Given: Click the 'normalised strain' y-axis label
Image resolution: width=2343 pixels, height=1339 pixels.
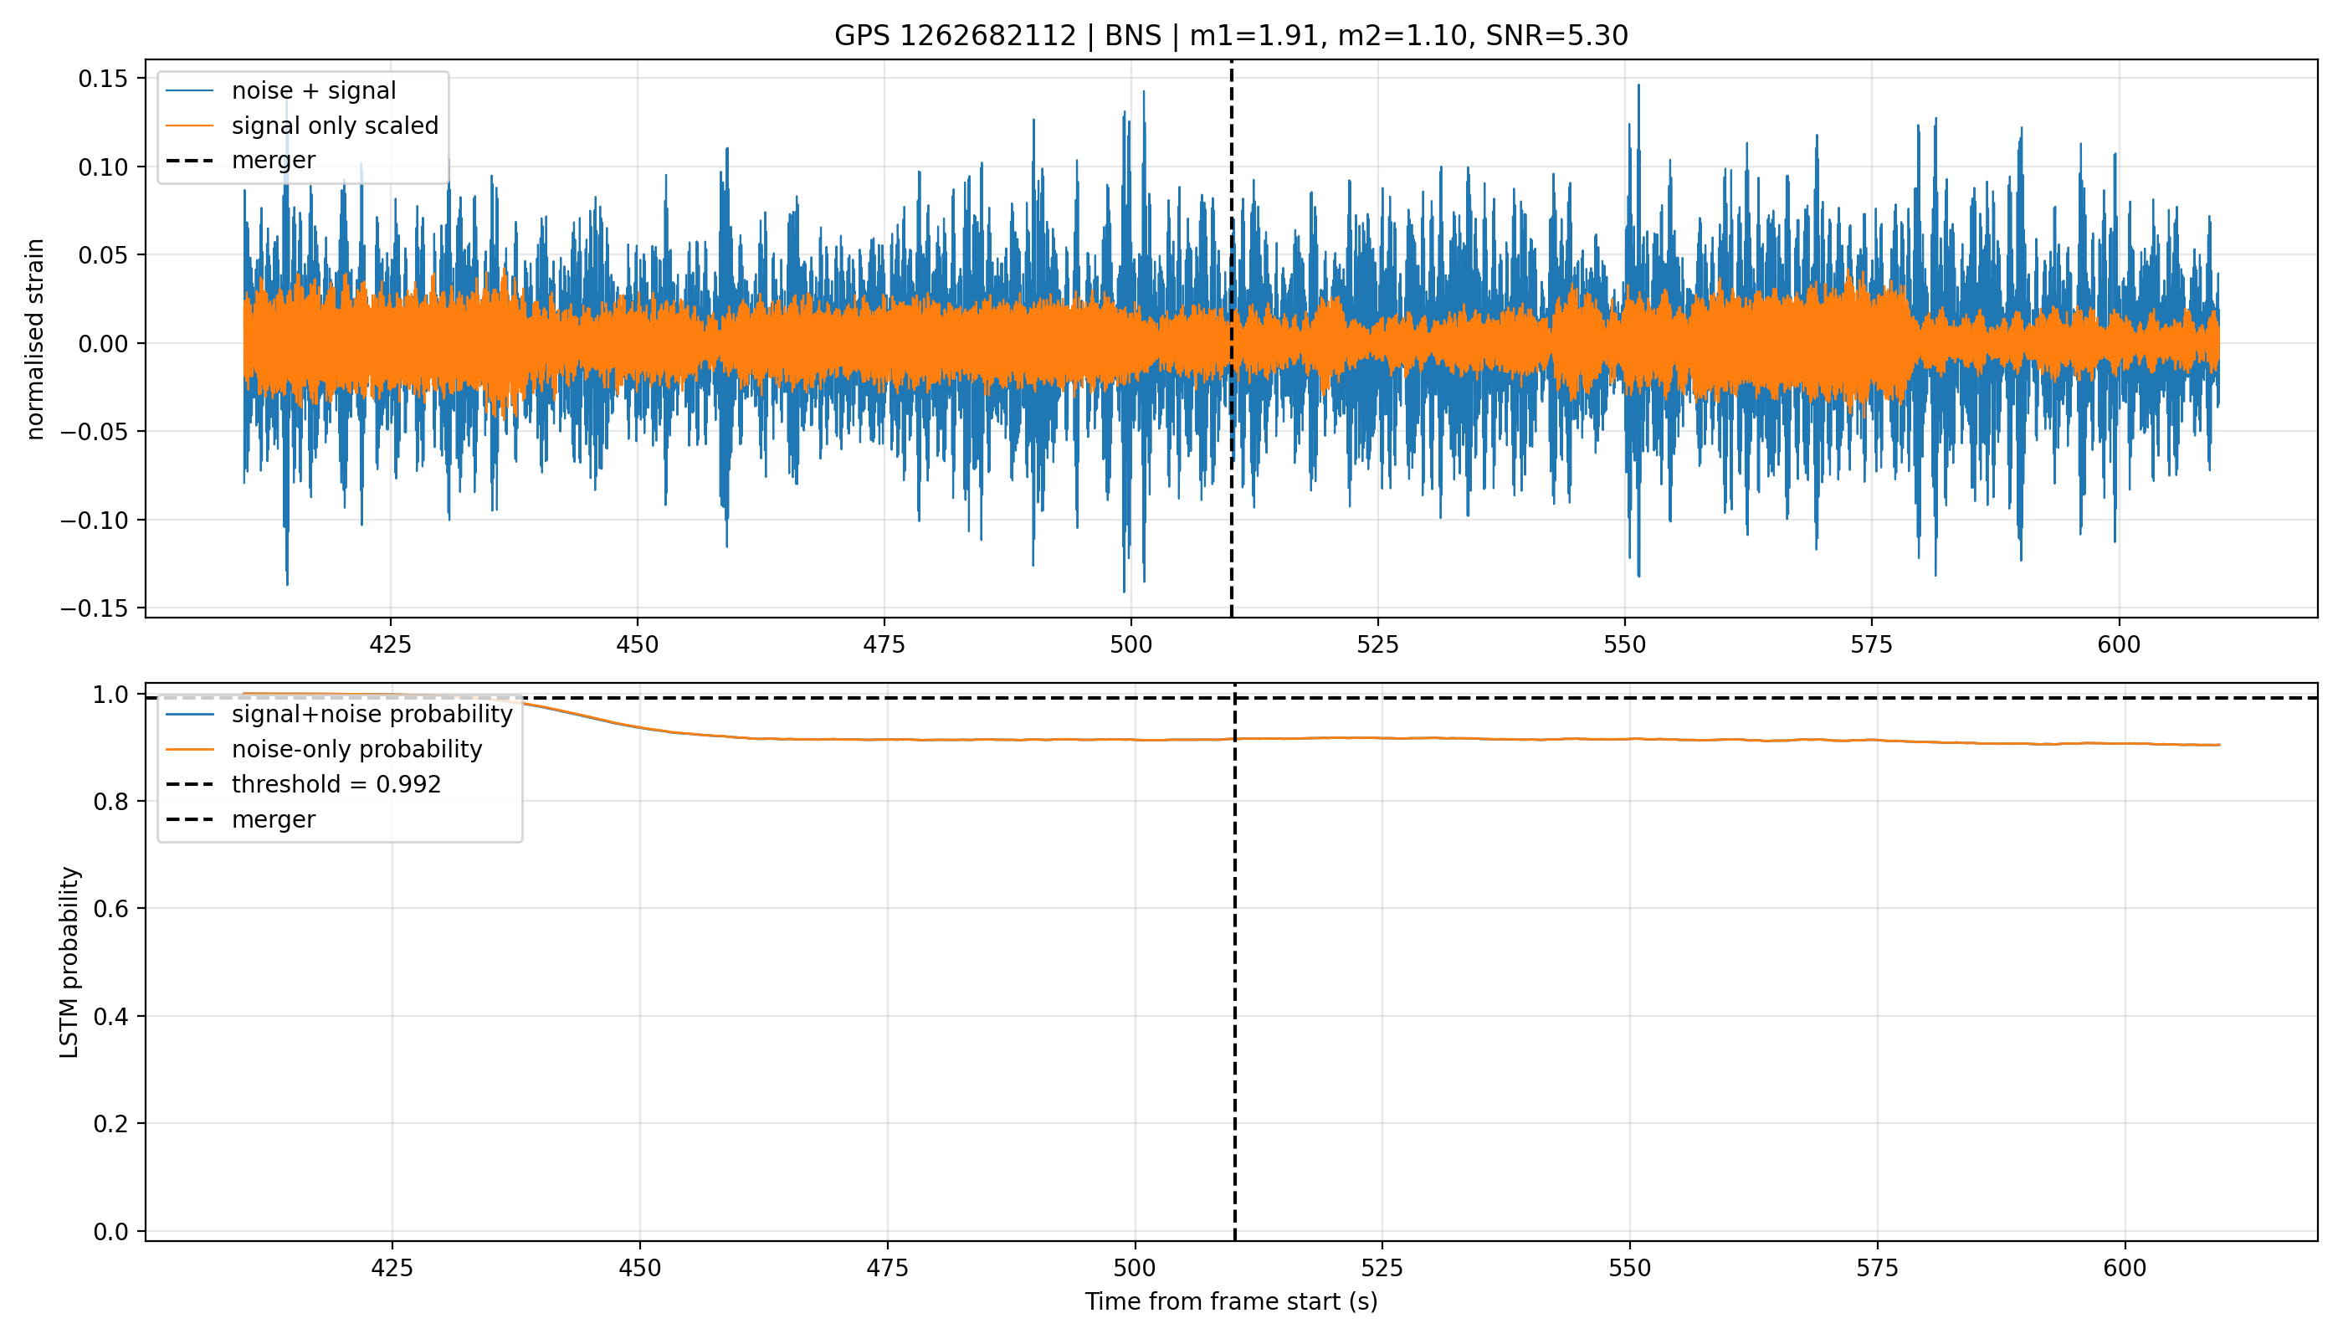Looking at the screenshot, I should tap(35, 338).
